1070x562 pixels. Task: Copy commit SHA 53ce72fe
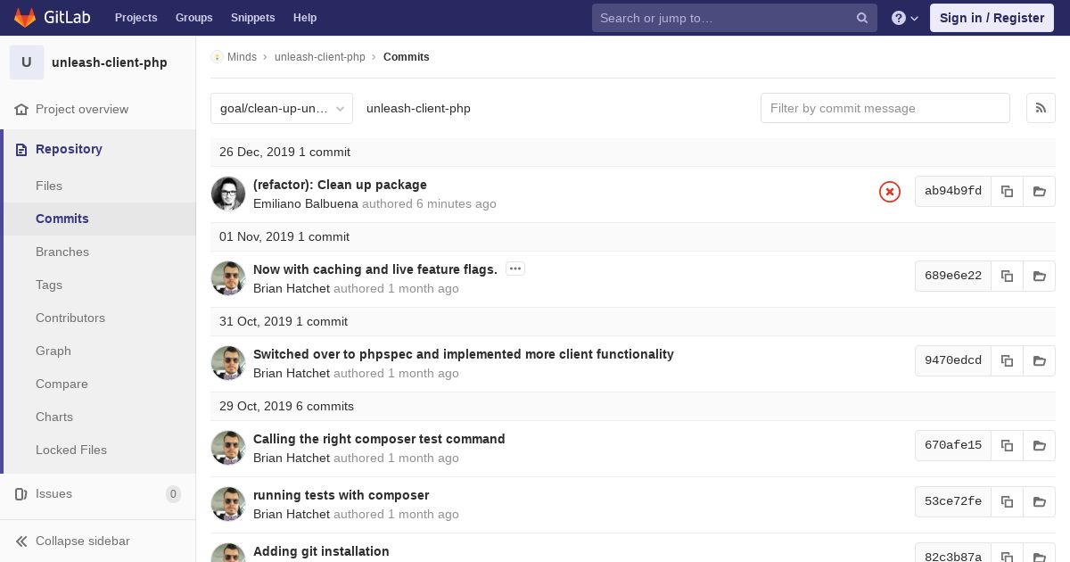coord(1007,501)
